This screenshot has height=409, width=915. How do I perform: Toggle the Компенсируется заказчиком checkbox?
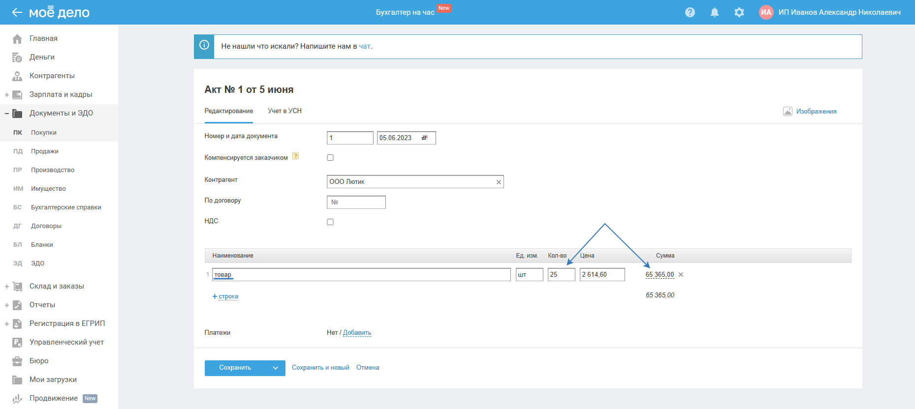(330, 158)
